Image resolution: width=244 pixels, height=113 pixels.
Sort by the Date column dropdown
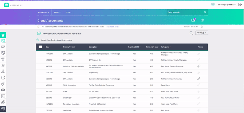coord(48,47)
